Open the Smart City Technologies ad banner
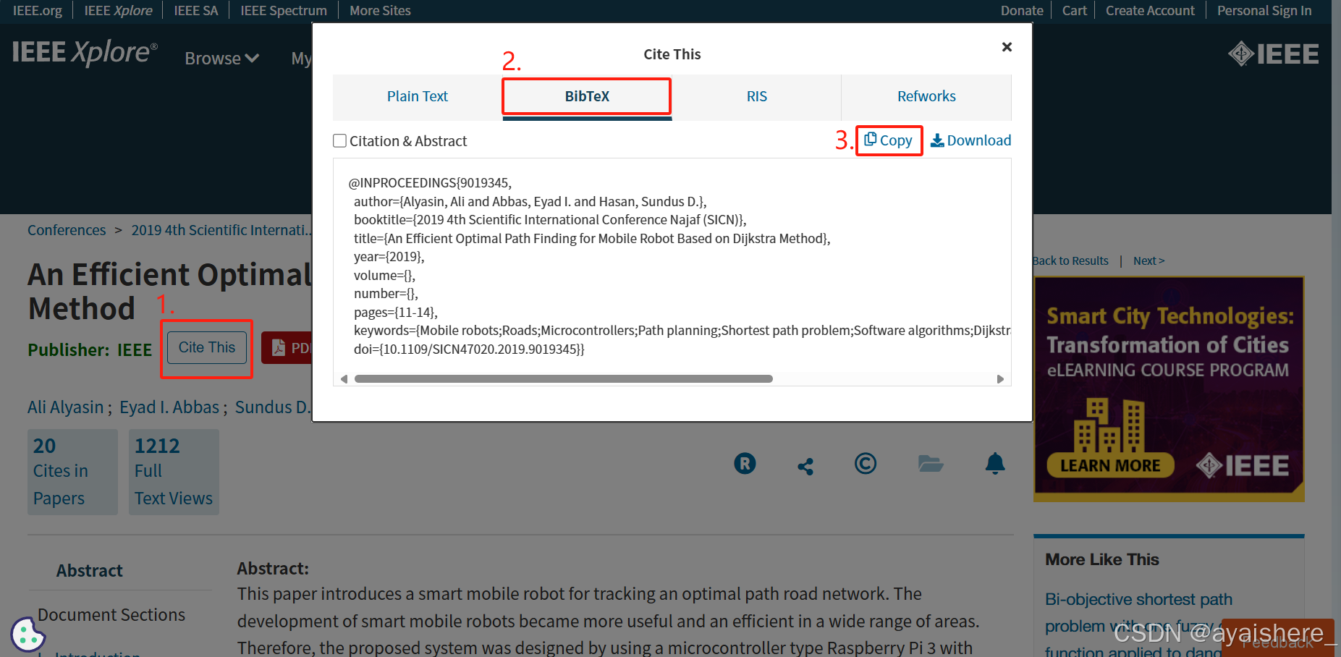The height and width of the screenshot is (657, 1341). [1168, 389]
